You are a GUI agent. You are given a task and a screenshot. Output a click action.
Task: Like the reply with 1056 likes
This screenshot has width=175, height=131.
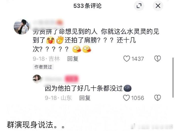coord(126,98)
